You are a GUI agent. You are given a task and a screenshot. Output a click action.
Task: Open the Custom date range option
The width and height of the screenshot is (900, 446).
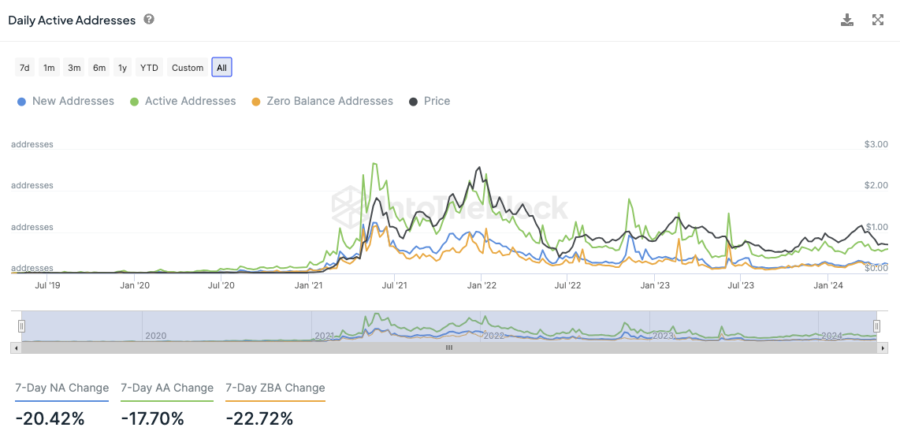tap(188, 68)
